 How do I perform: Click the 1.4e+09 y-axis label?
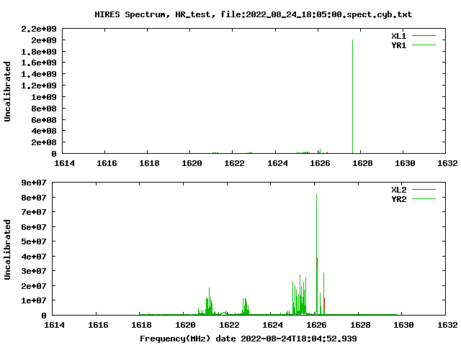(x=38, y=74)
